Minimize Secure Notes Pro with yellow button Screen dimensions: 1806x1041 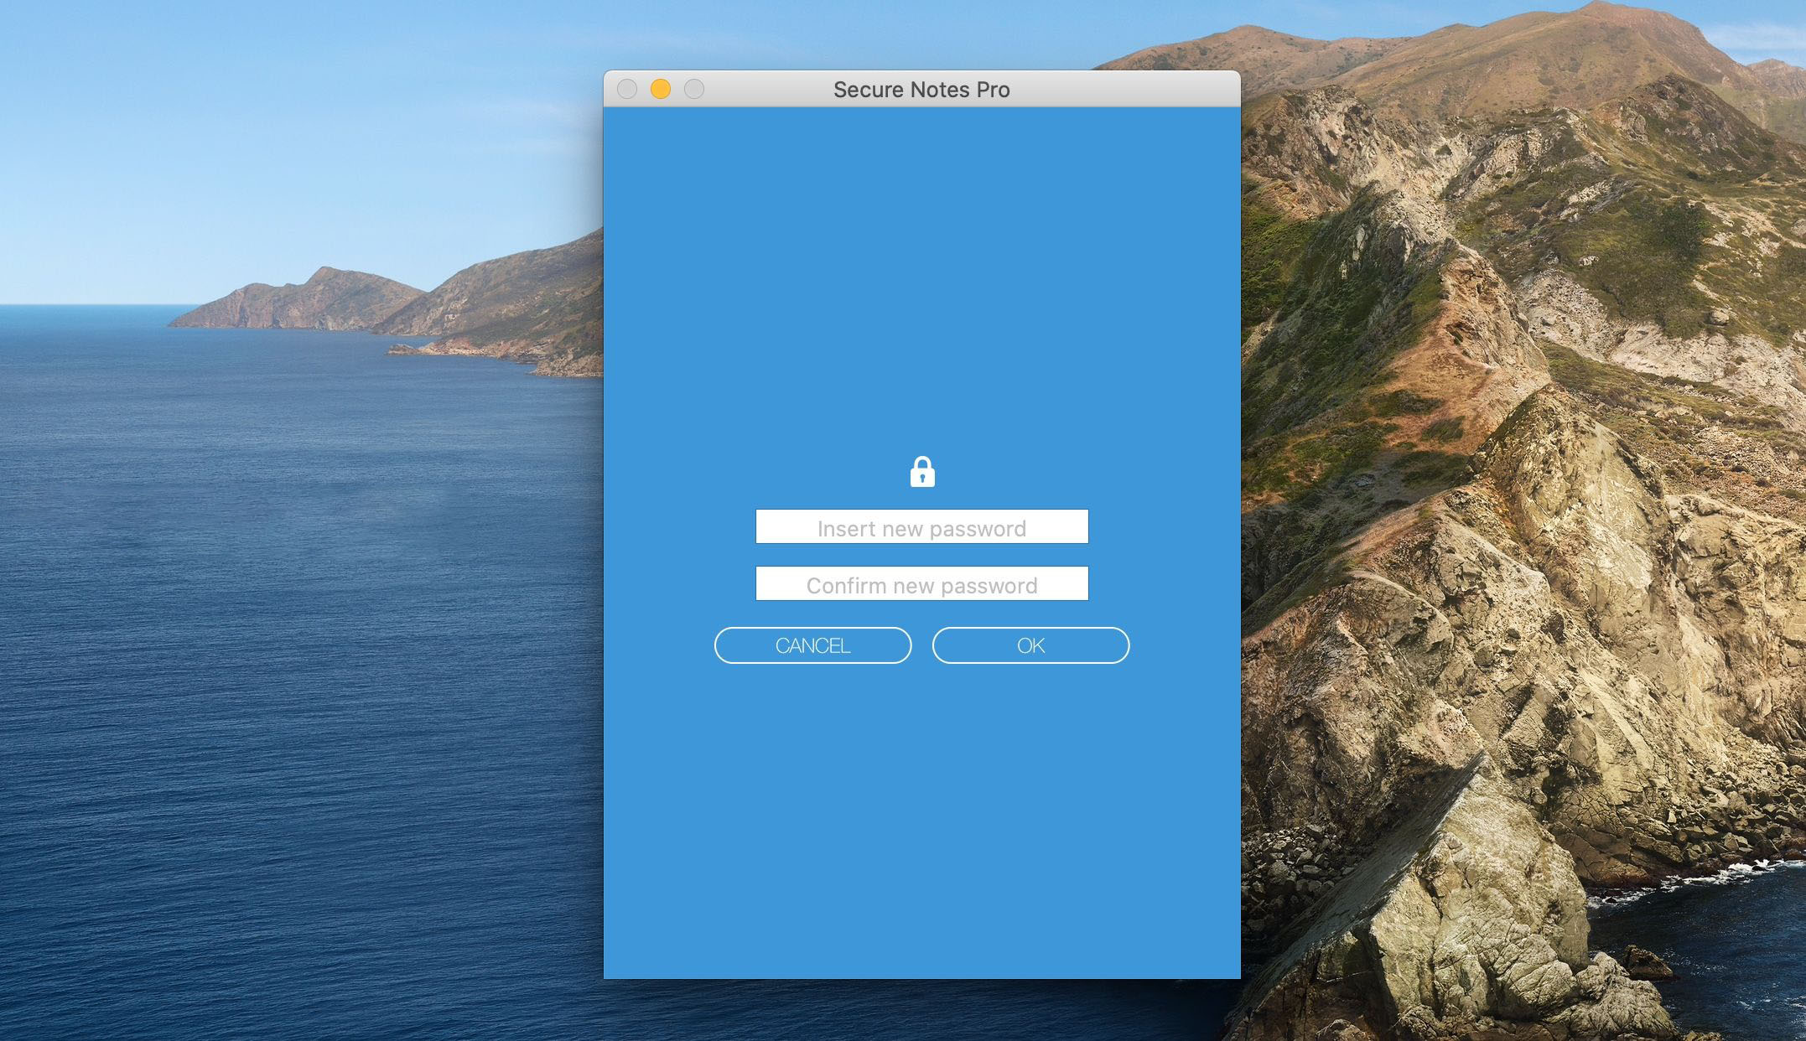(x=661, y=89)
